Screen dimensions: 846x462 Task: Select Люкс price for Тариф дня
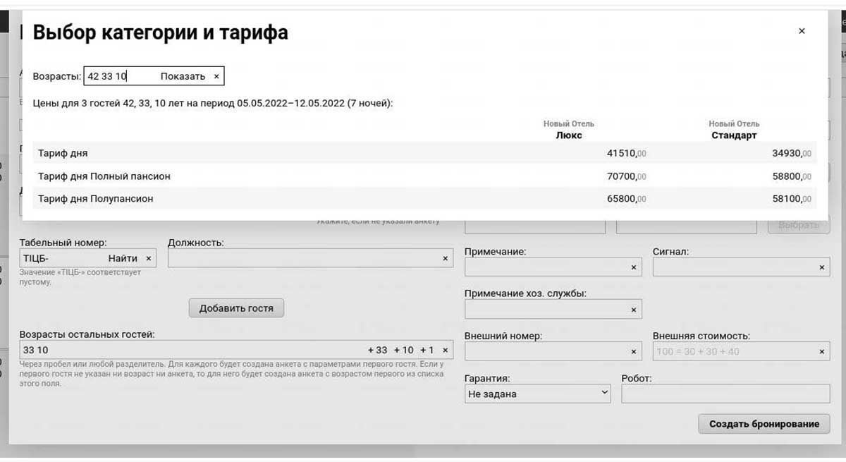point(626,153)
